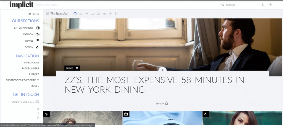Image resolution: width=283 pixels, height=127 pixels.
Task: Focus the Enter Your E-mail field
Action: [25, 102]
